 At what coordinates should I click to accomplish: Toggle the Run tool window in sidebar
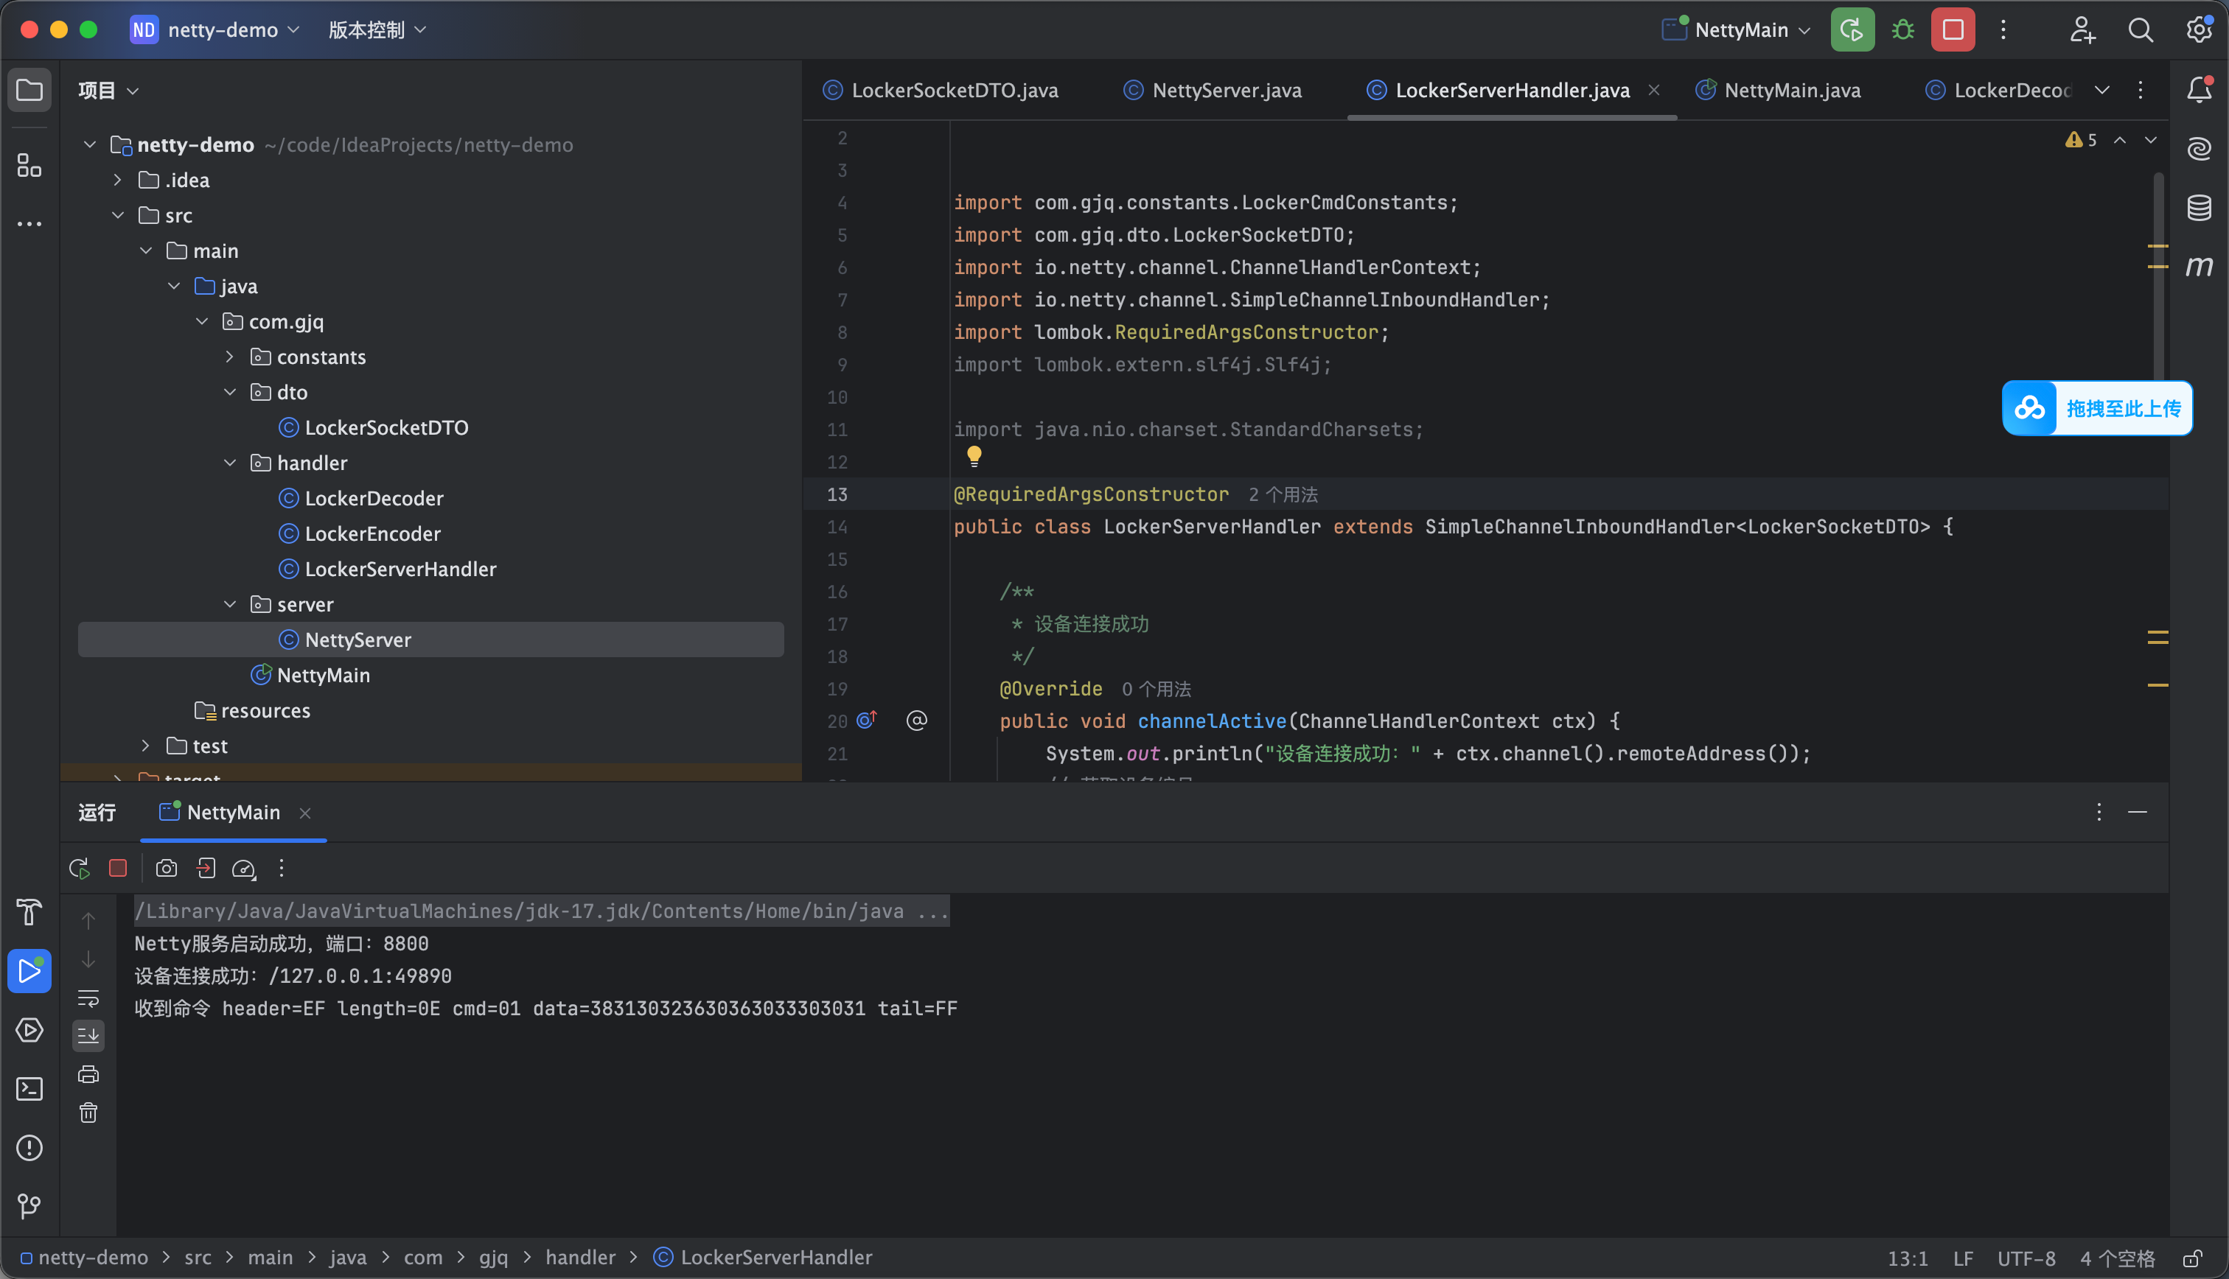(30, 971)
